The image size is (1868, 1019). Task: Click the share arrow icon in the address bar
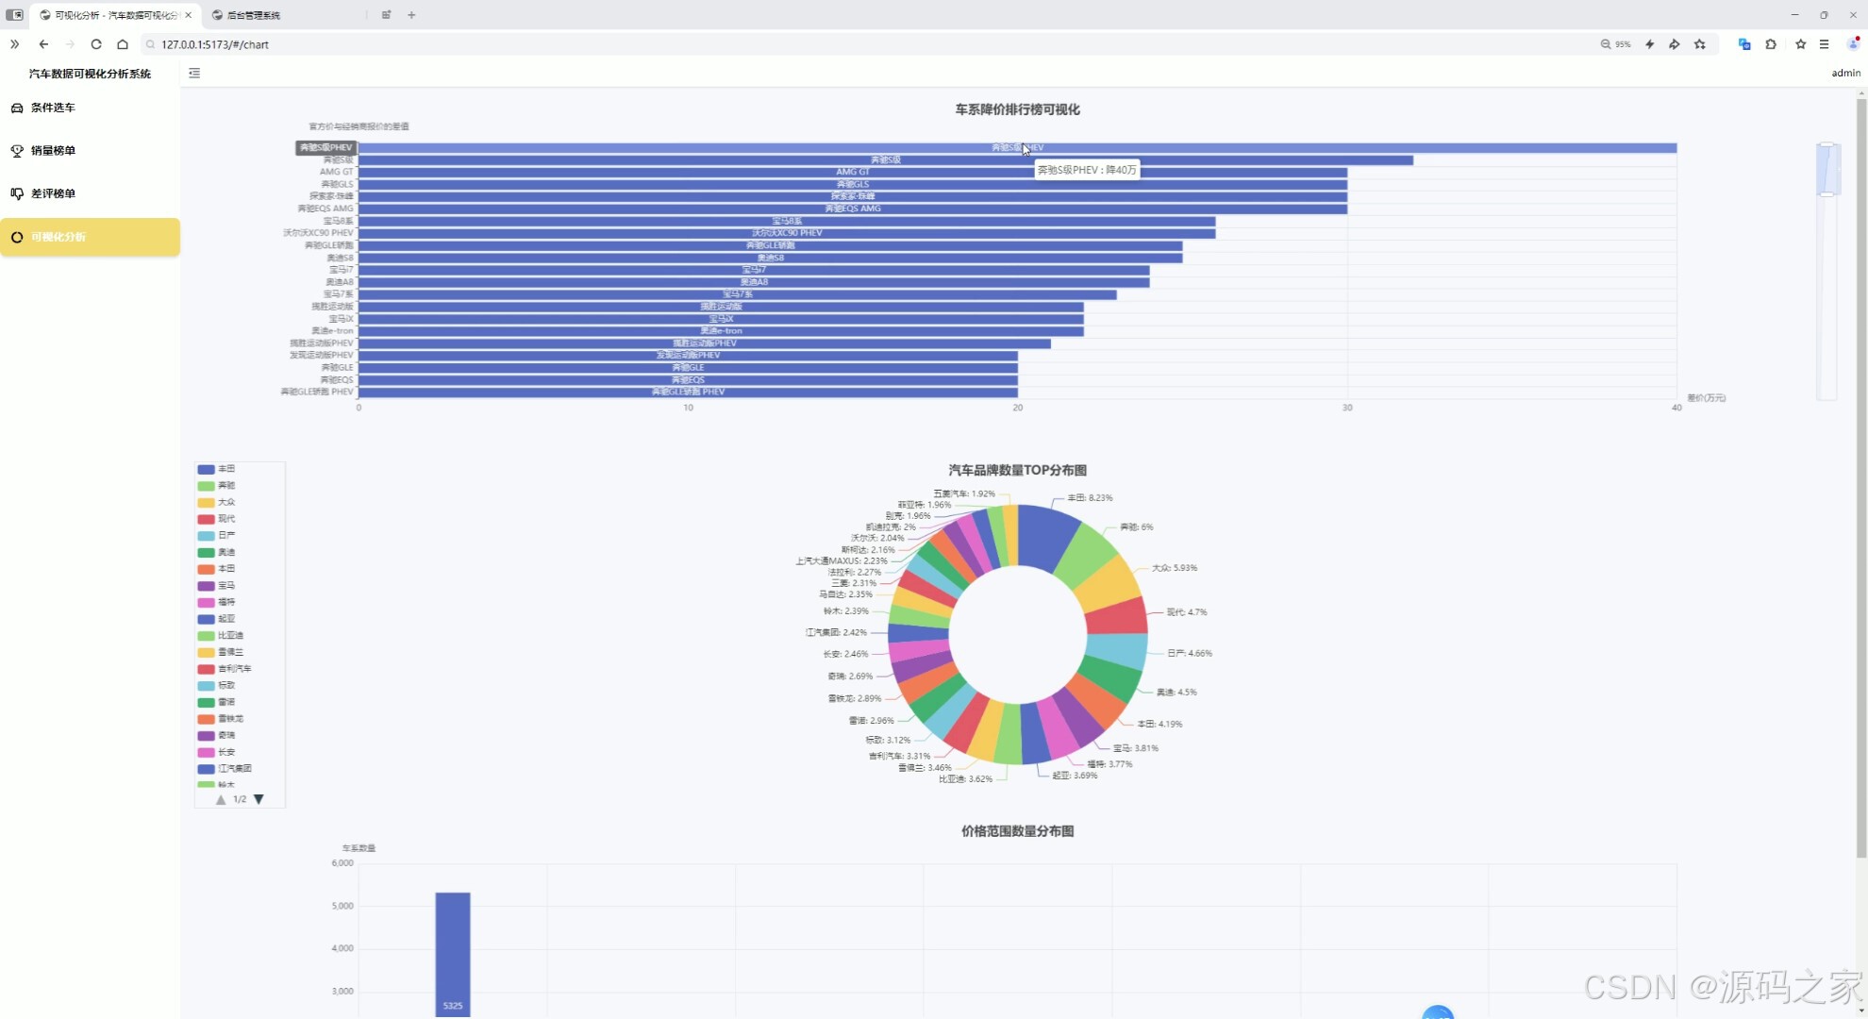1675,44
